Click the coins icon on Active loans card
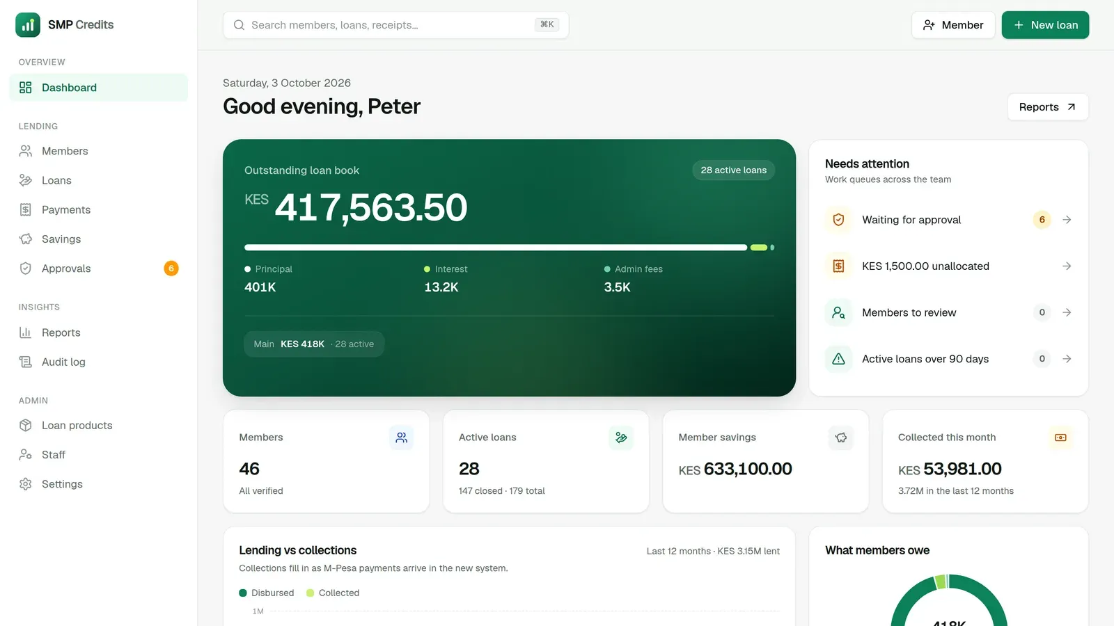 (621, 438)
